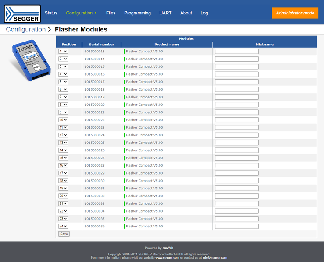Viewport: 324px width, 262px height.
Task: Open position dropdown for module 24
Action: coord(63,226)
